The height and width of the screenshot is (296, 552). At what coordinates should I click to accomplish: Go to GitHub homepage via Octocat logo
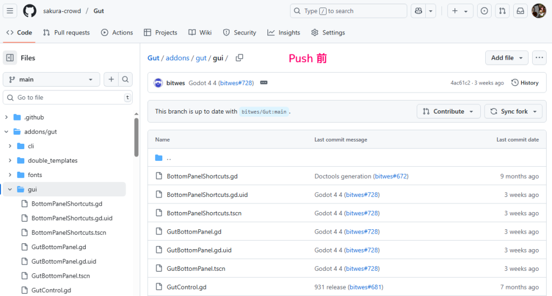[30, 11]
